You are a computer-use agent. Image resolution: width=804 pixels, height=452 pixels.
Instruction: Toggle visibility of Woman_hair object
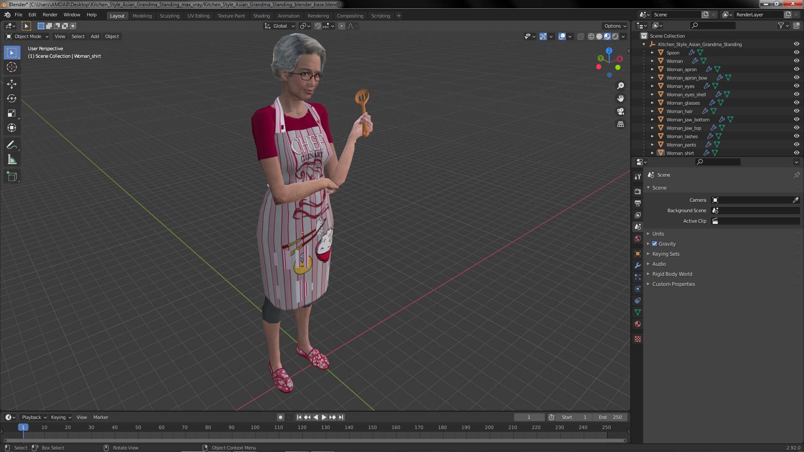(796, 111)
